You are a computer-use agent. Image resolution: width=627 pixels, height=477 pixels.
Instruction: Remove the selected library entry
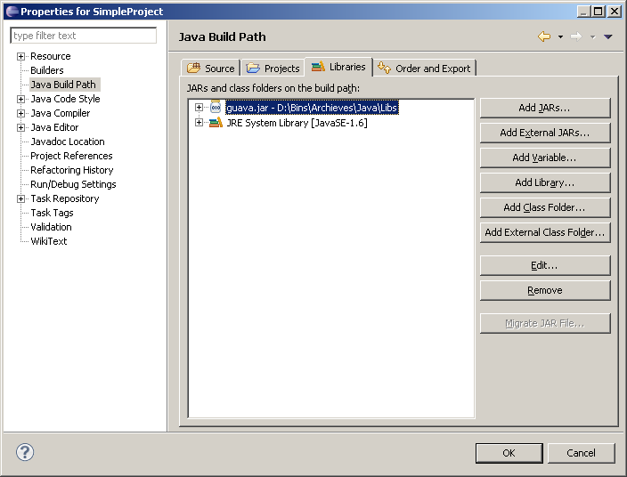click(x=545, y=290)
